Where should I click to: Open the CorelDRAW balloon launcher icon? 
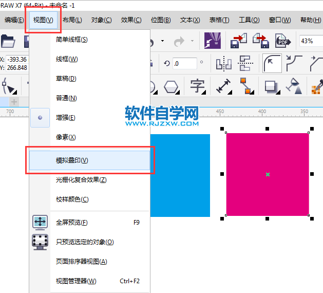213,41
